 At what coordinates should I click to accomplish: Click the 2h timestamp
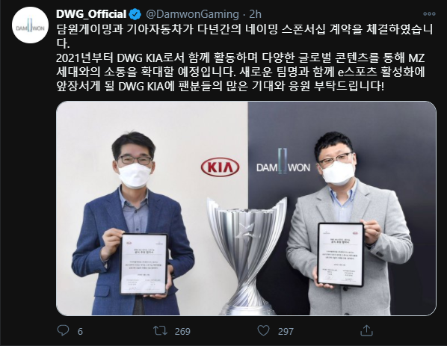(x=255, y=14)
